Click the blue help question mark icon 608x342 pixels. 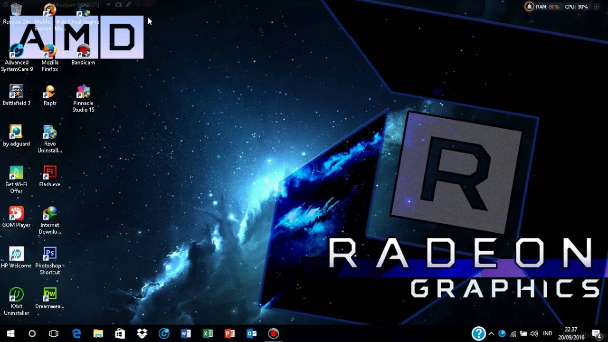pyautogui.click(x=478, y=333)
